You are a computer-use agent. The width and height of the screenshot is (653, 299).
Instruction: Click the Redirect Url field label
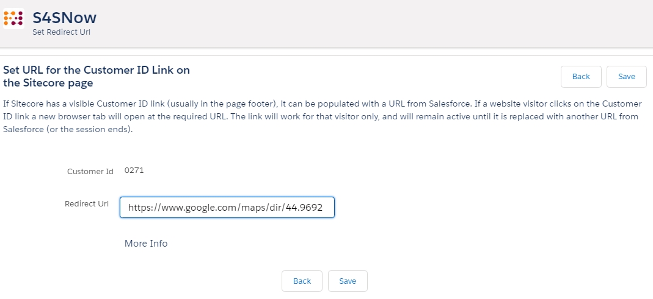(87, 204)
